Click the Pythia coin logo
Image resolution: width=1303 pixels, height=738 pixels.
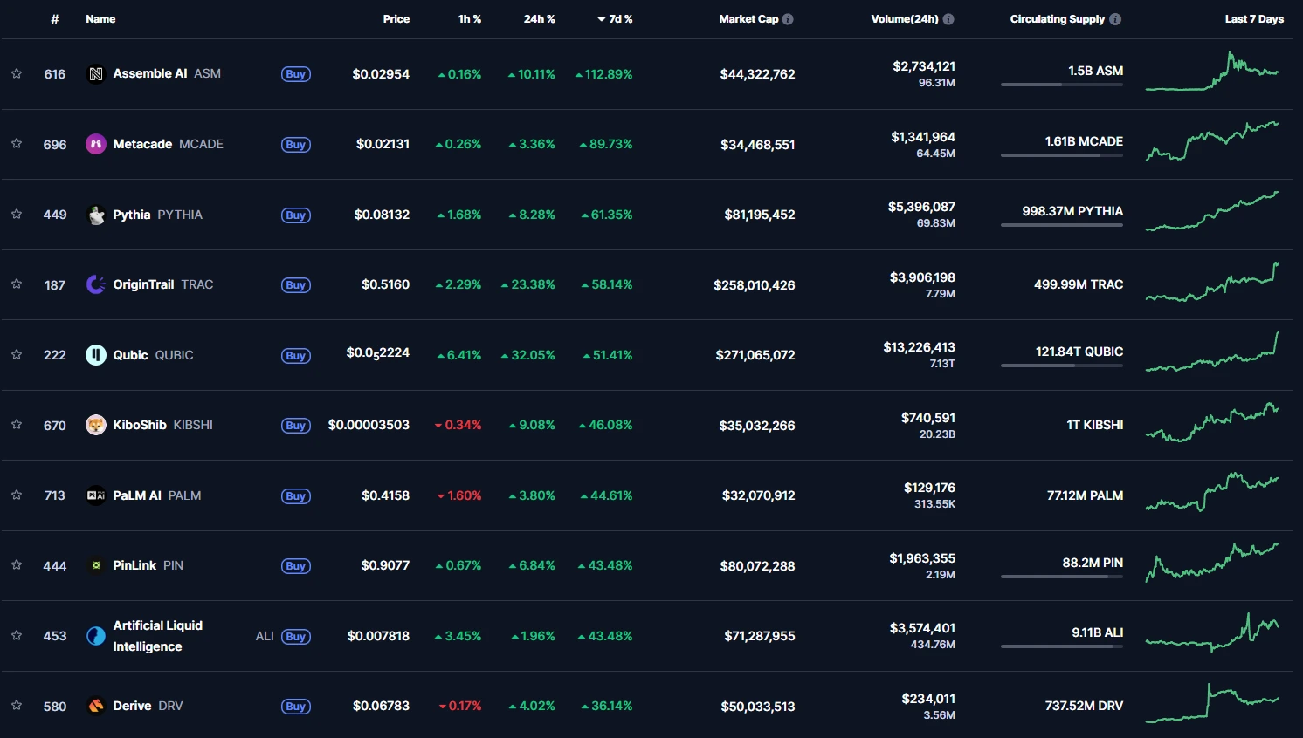(96, 215)
